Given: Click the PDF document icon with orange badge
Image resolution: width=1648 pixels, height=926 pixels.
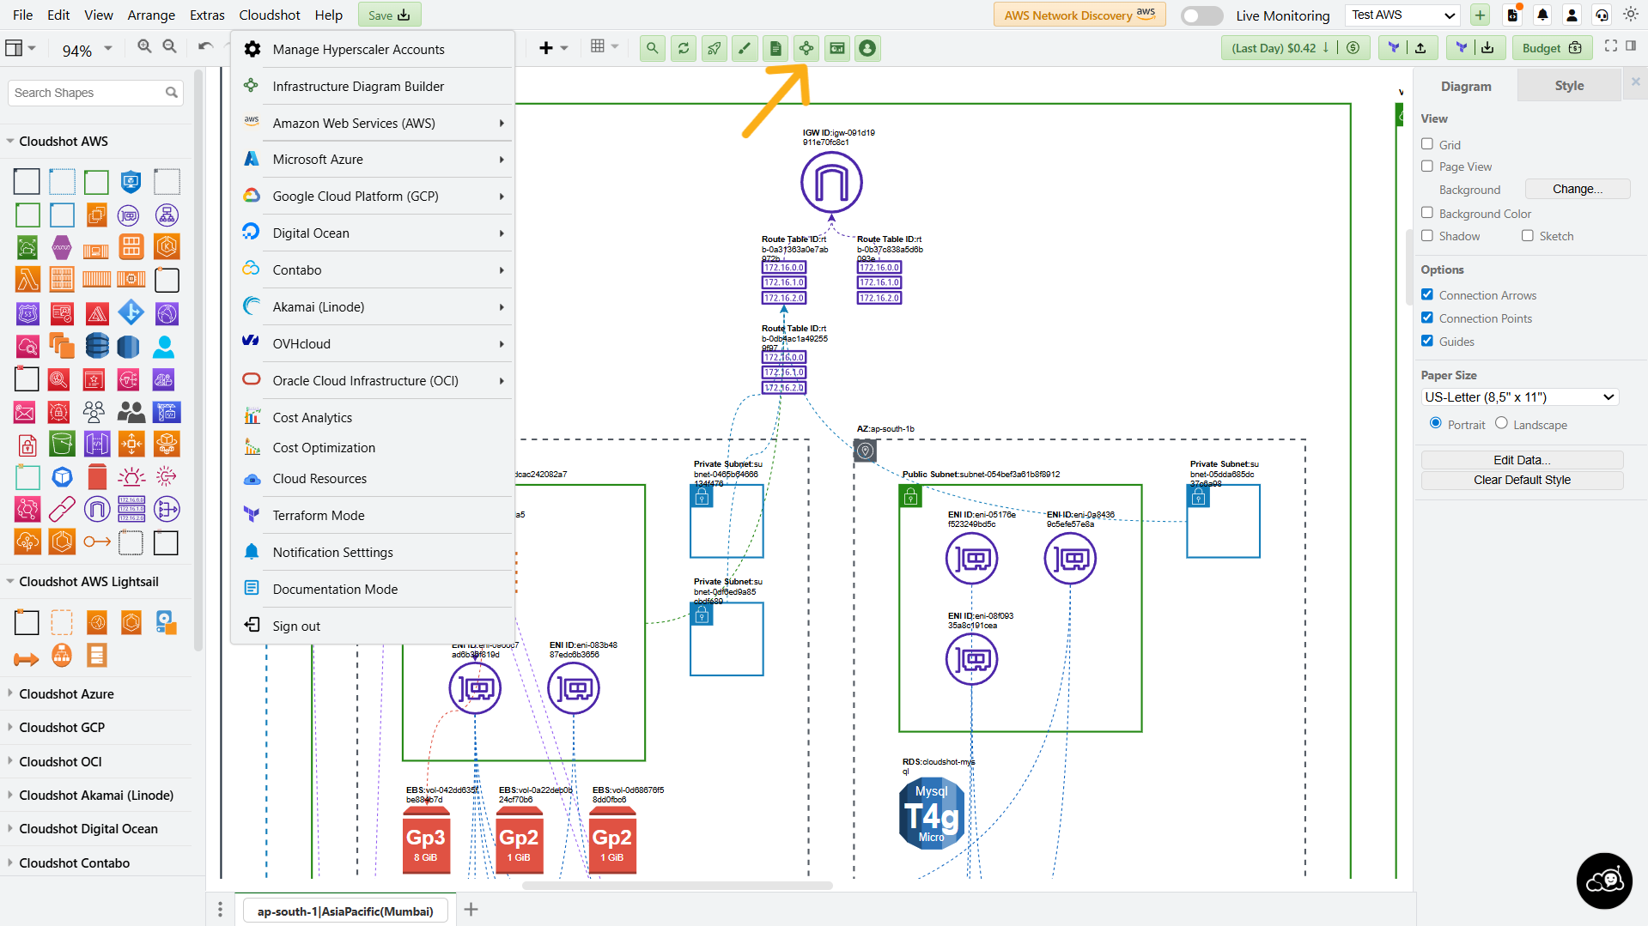Looking at the screenshot, I should [x=1513, y=15].
